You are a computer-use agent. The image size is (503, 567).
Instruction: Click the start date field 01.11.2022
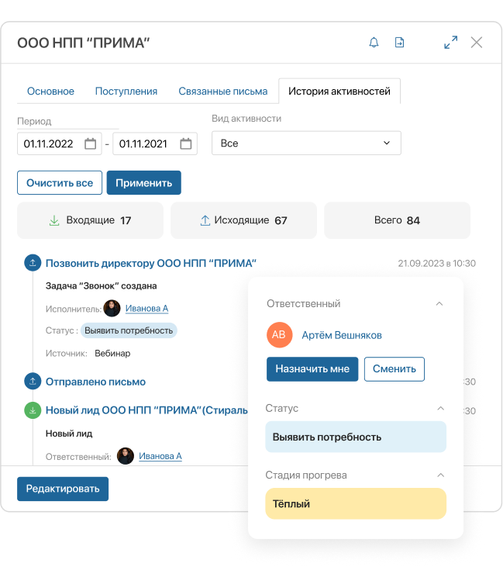[59, 143]
